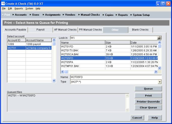Click the Date column header

click(144, 42)
